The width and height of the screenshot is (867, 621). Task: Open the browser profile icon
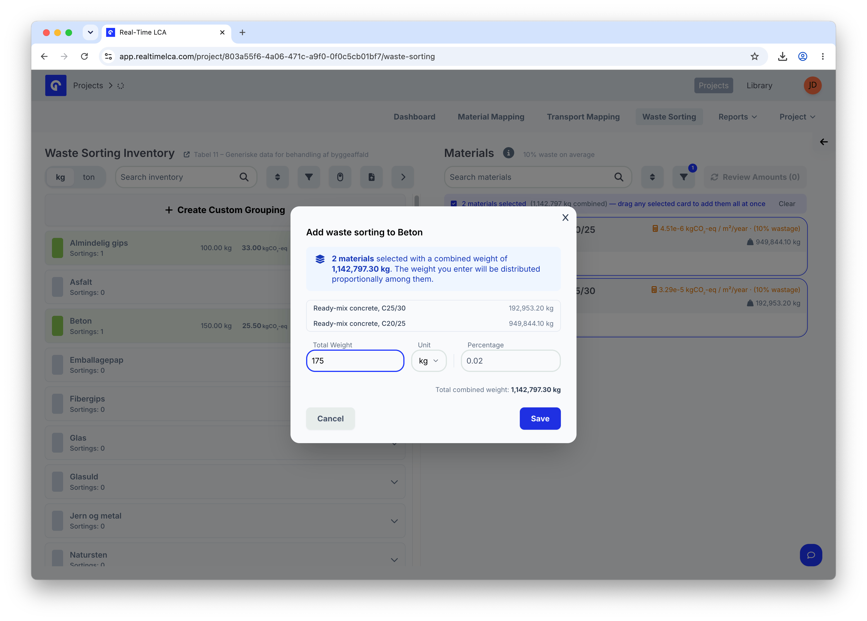[802, 56]
